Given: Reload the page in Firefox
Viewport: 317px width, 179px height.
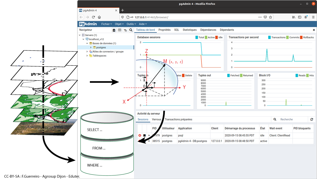Looking at the screenshot, I should [x=93, y=17].
